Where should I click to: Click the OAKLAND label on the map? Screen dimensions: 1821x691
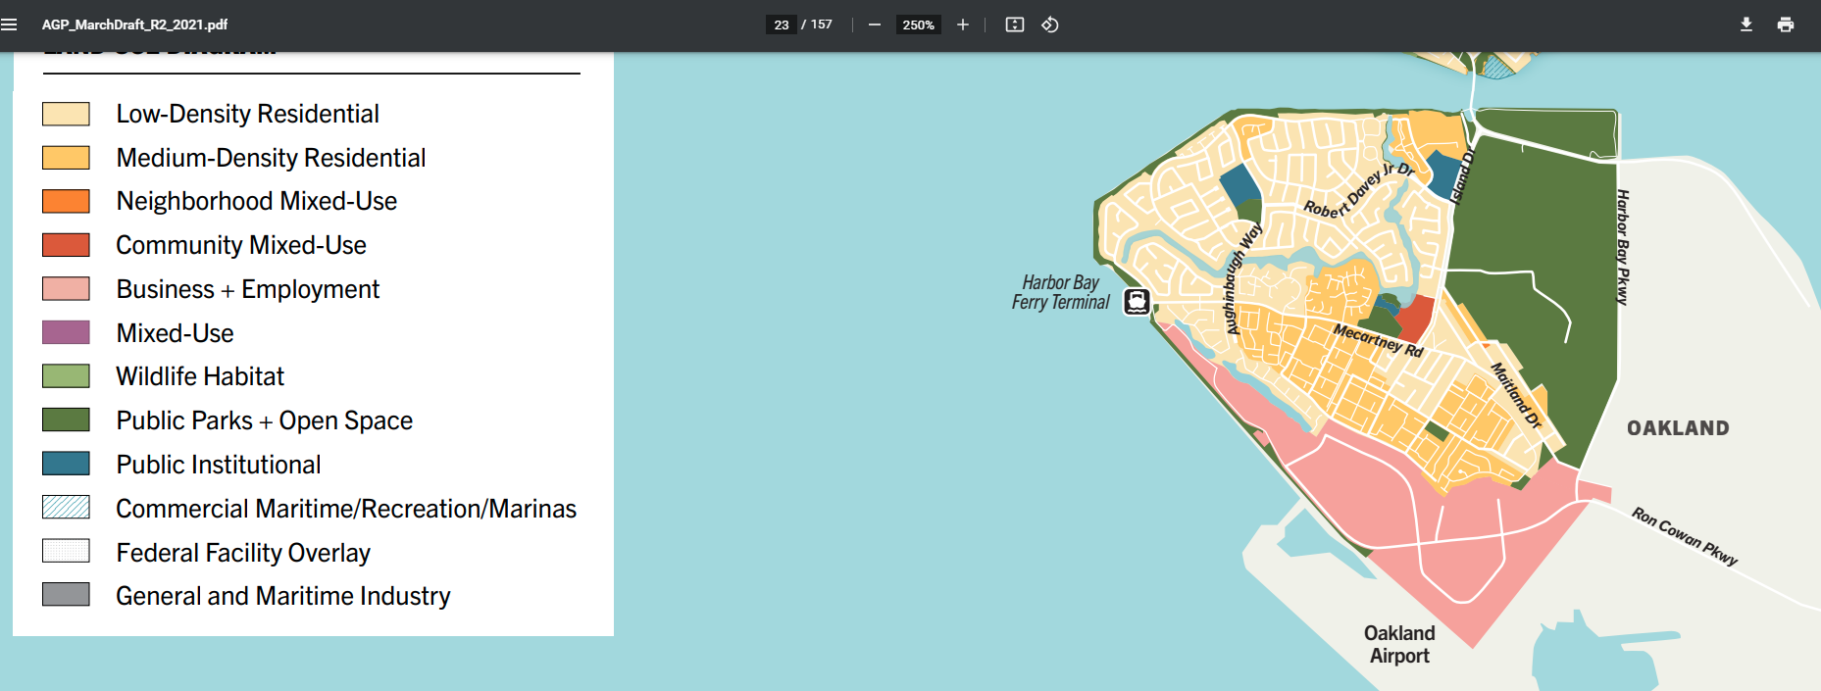[1678, 428]
